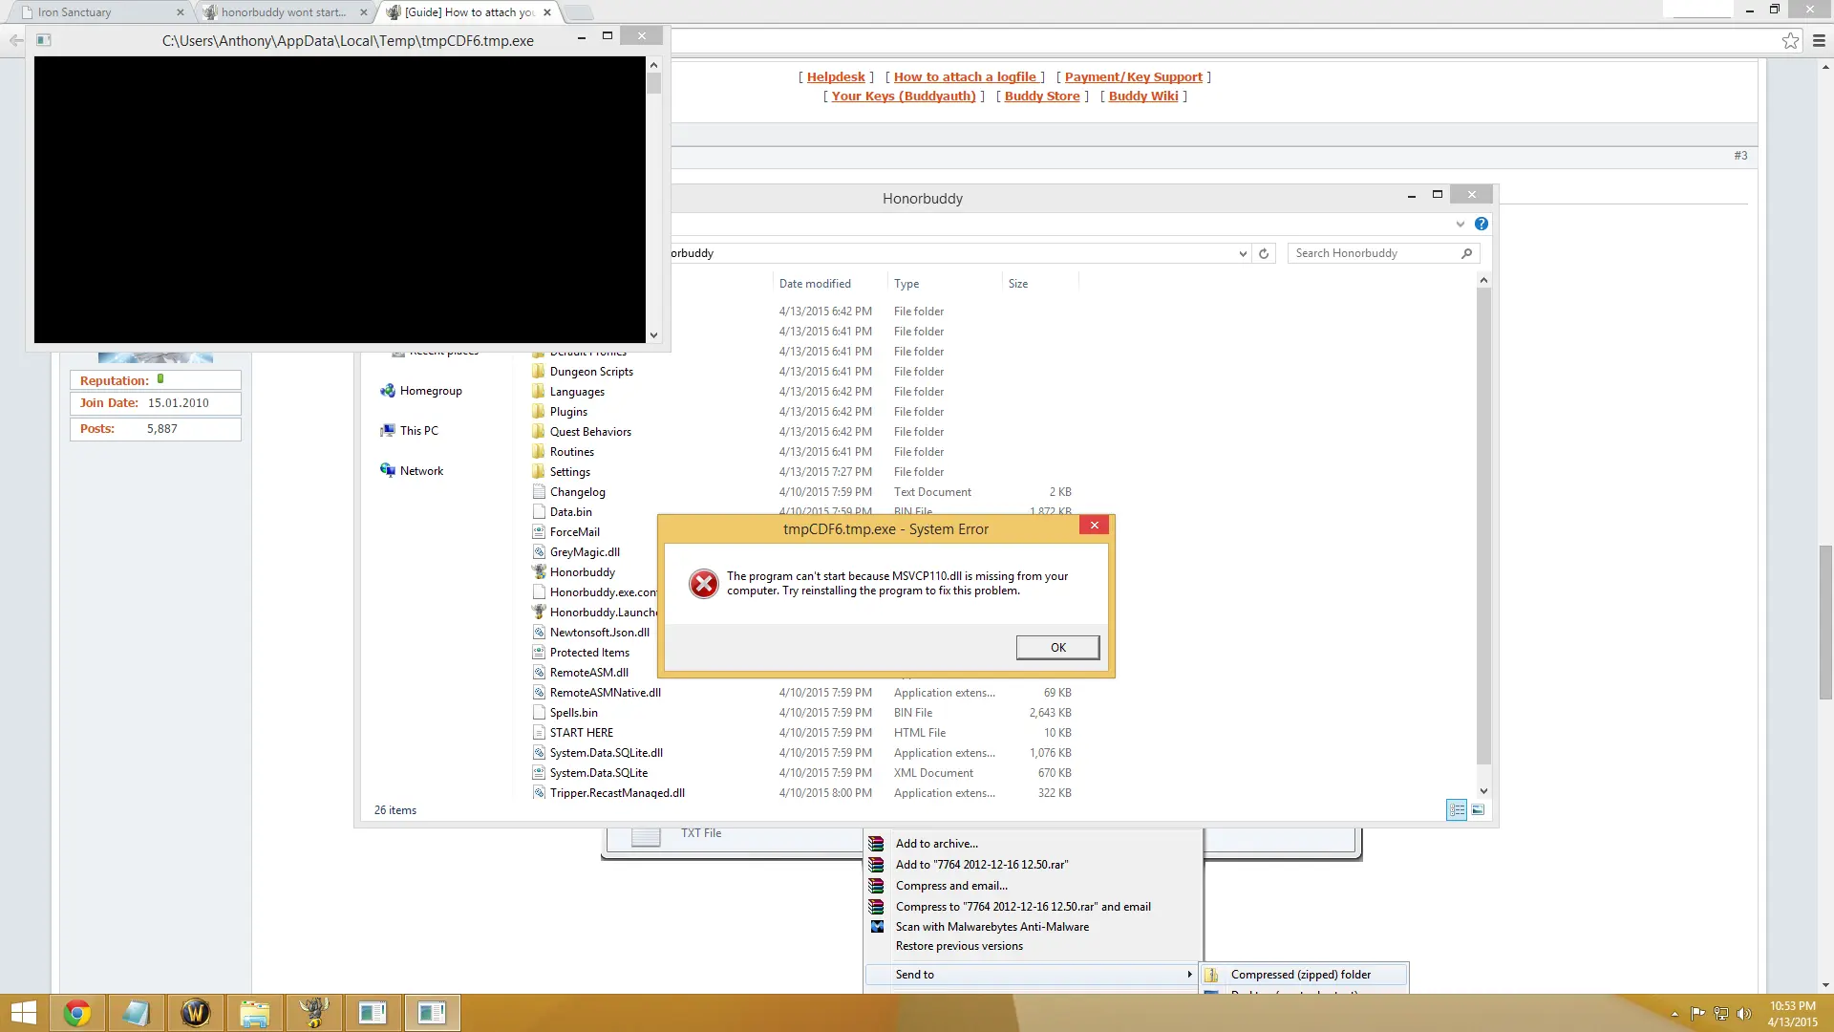The image size is (1834, 1032).
Task: Switch explorer to large icons view
Action: (x=1478, y=810)
